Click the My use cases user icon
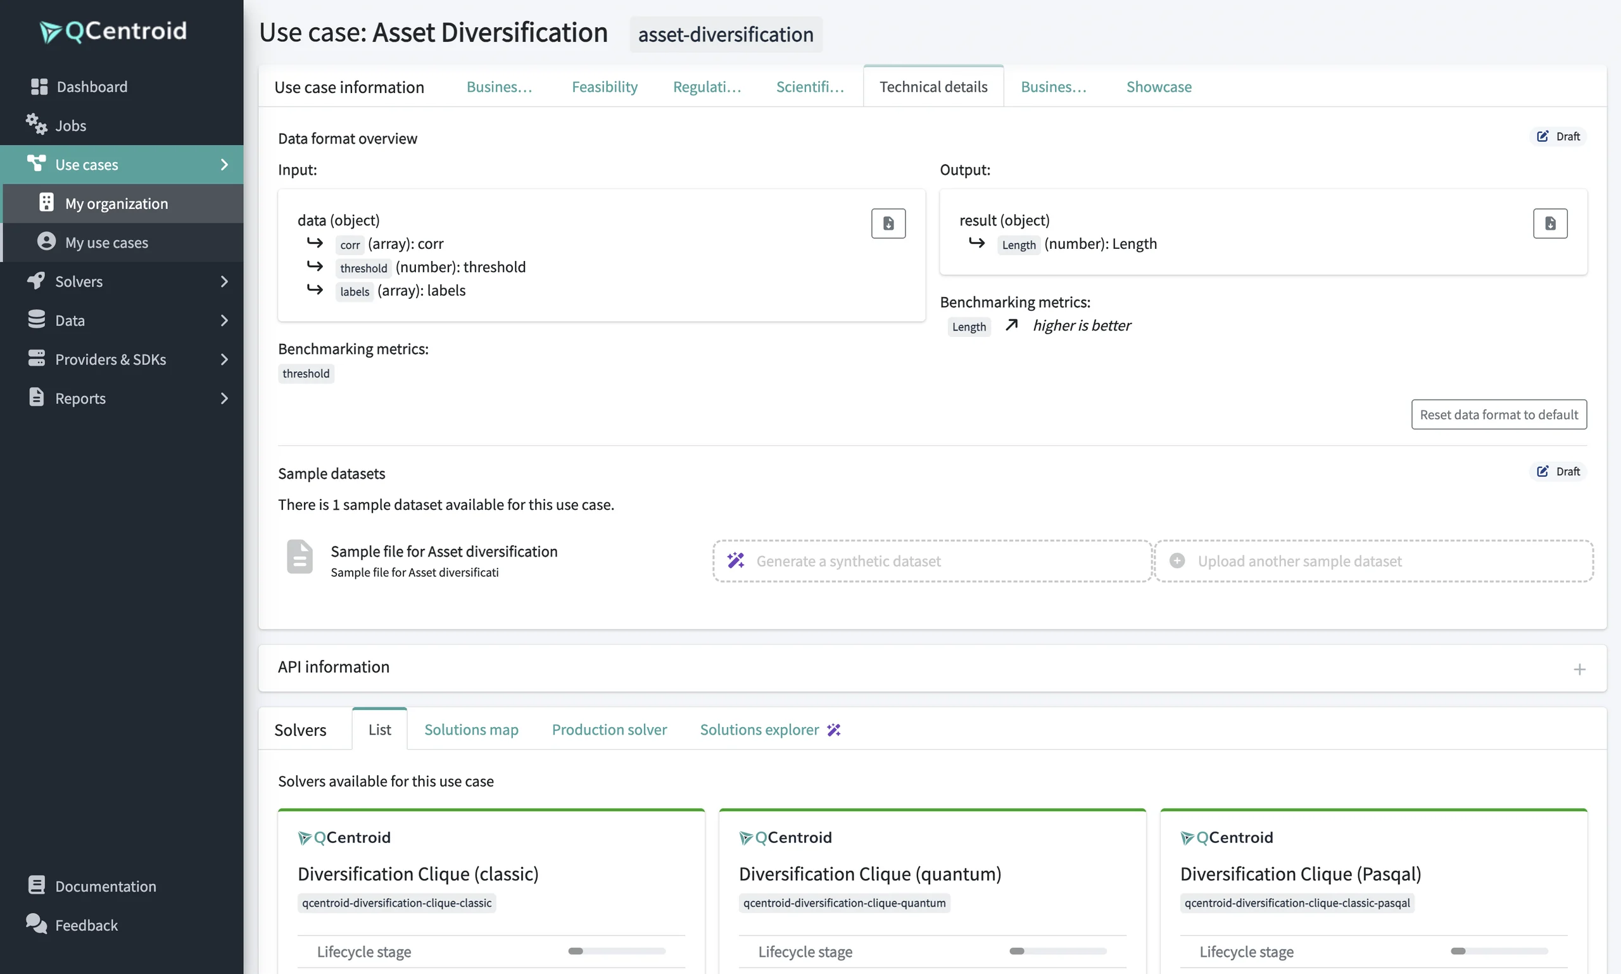 [46, 241]
